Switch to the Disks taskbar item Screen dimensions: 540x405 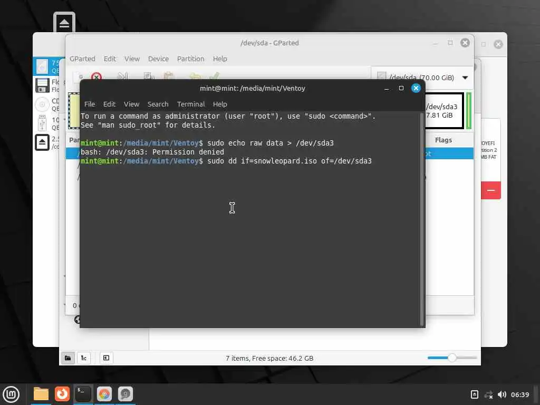click(x=126, y=394)
